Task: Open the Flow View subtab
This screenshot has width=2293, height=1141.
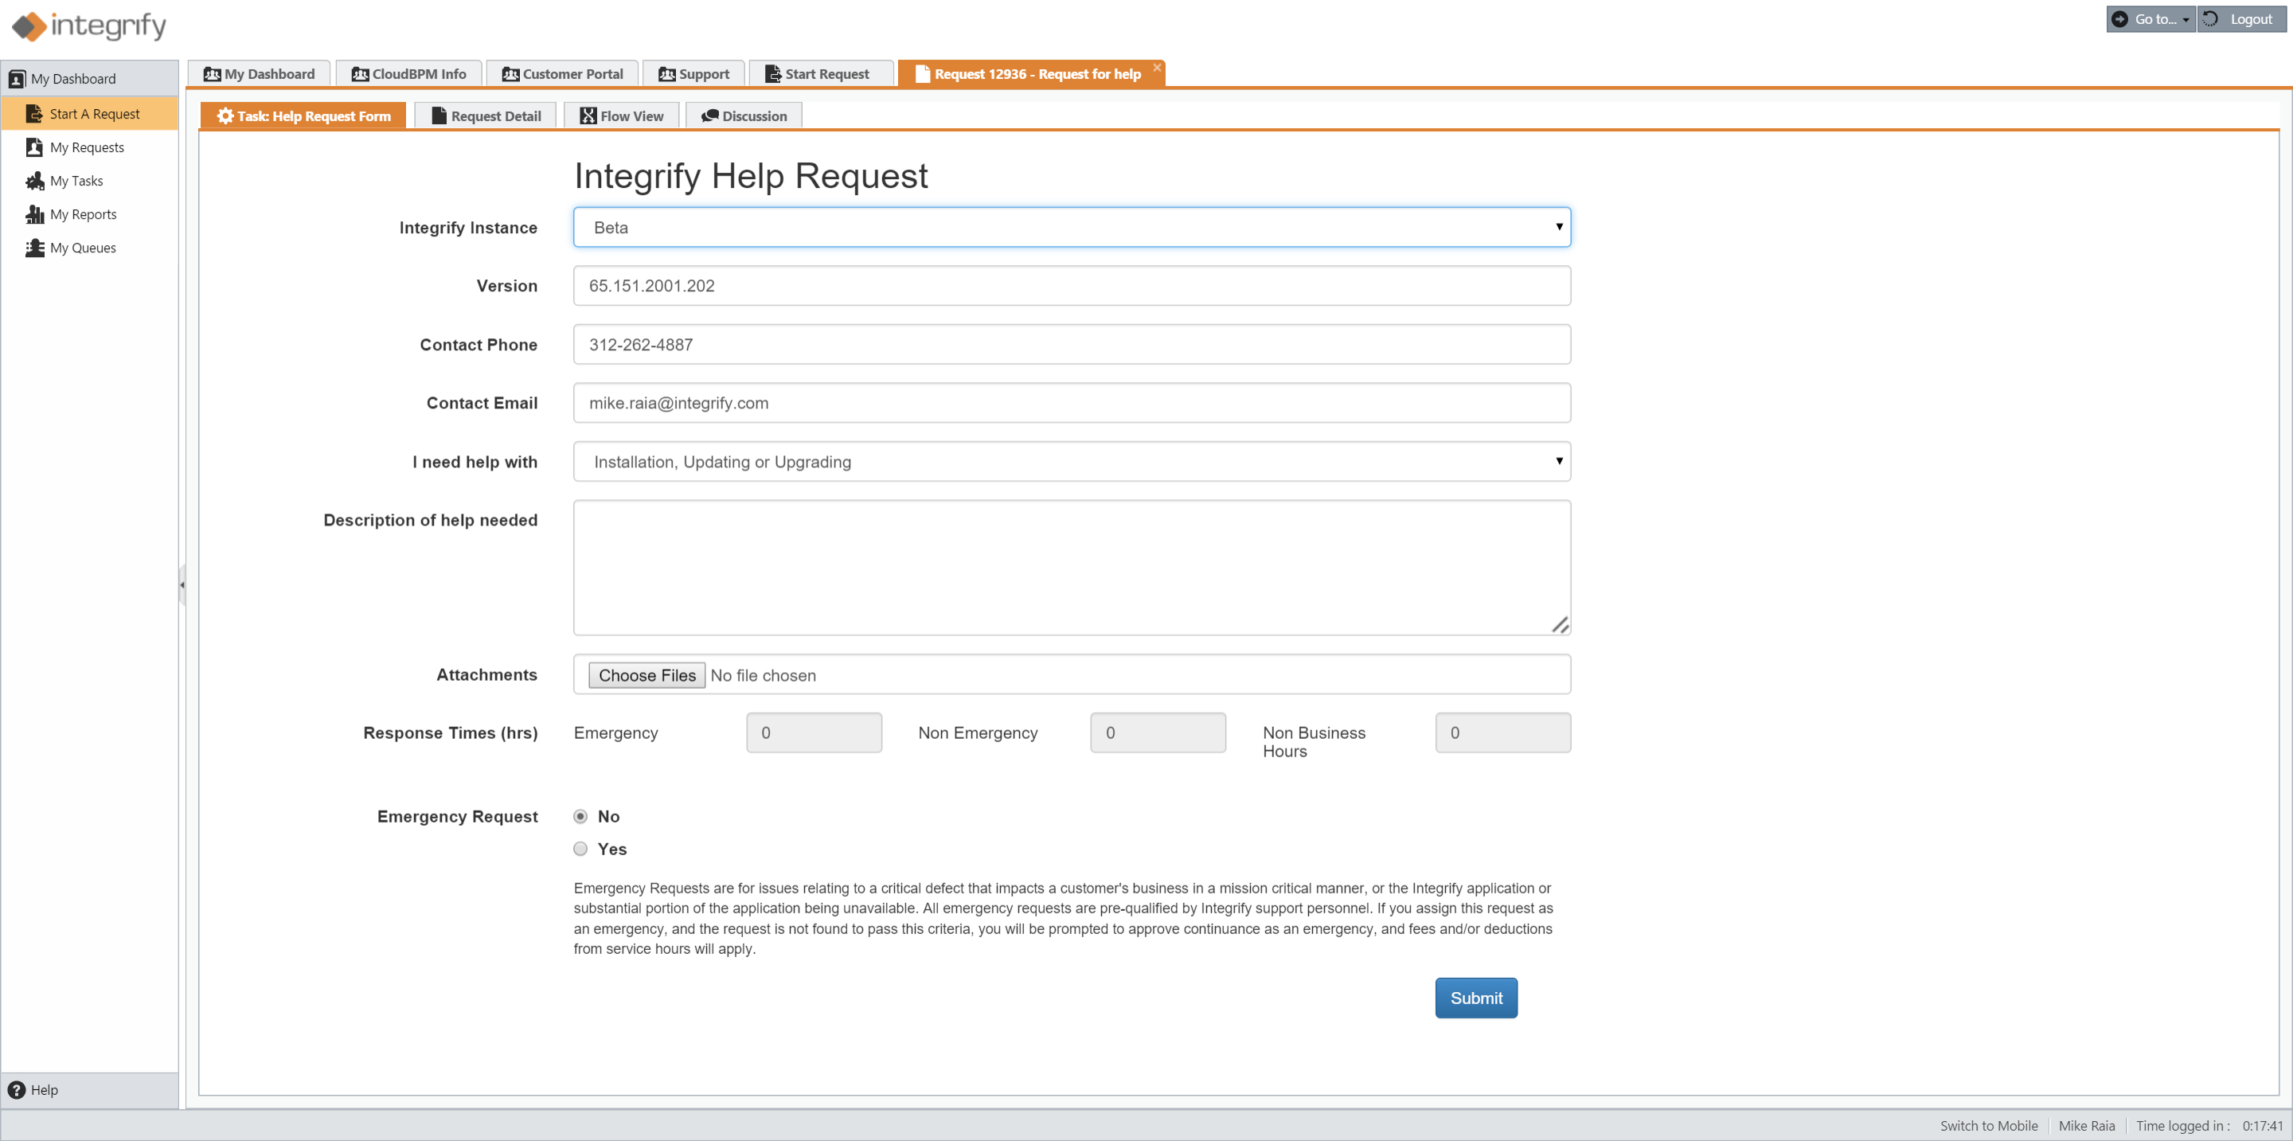Action: [x=622, y=115]
